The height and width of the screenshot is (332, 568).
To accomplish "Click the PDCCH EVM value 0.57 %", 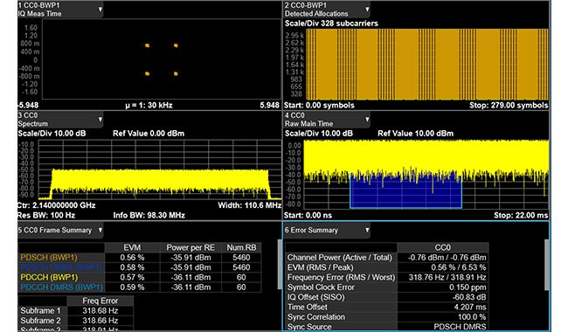I will click(132, 277).
